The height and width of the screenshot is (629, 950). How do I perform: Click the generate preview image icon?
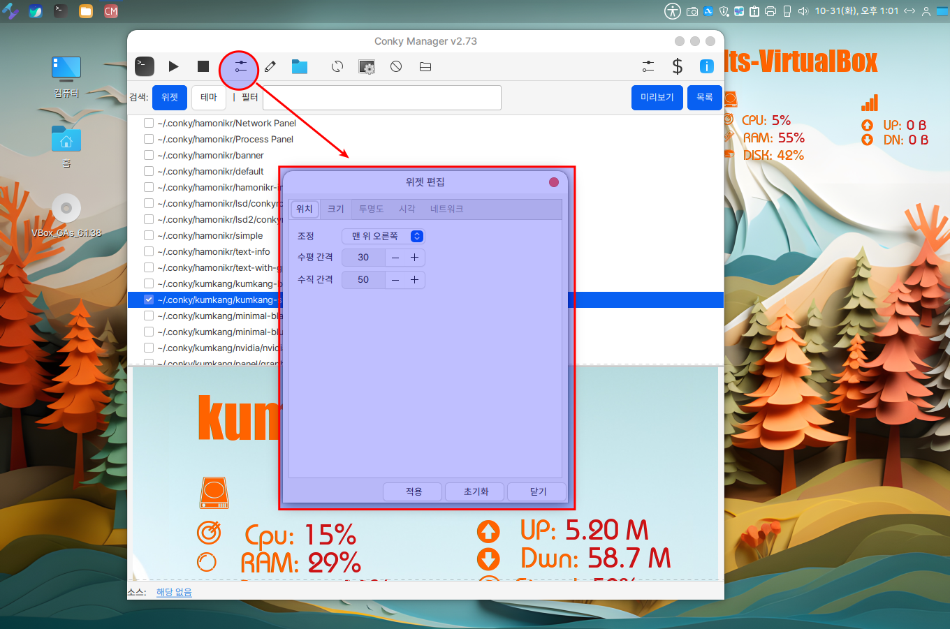click(367, 66)
